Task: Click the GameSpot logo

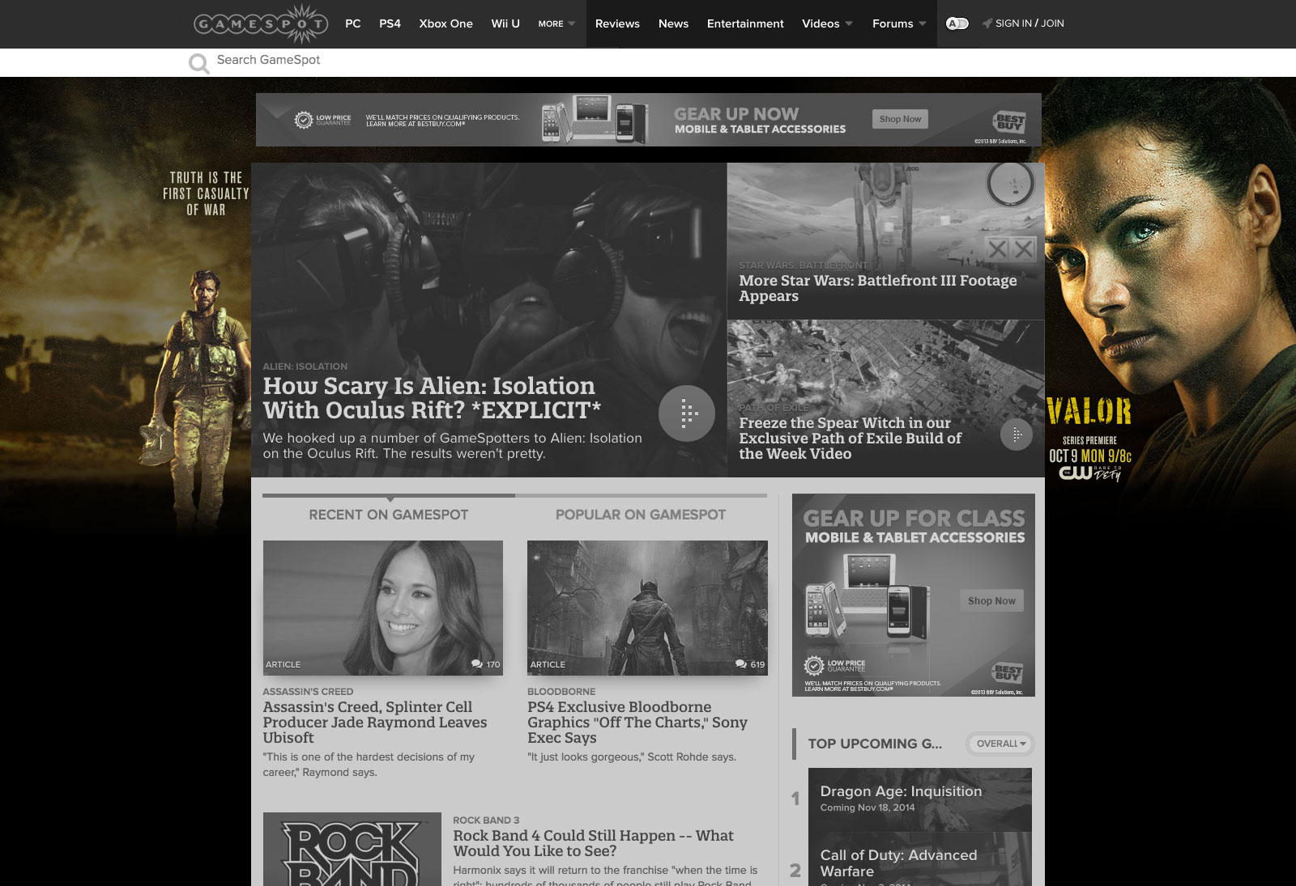Action: [x=260, y=23]
